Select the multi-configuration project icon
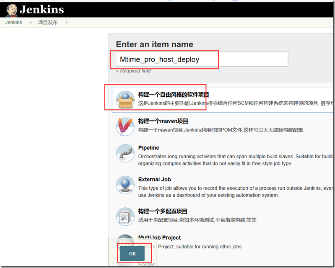 (125, 216)
